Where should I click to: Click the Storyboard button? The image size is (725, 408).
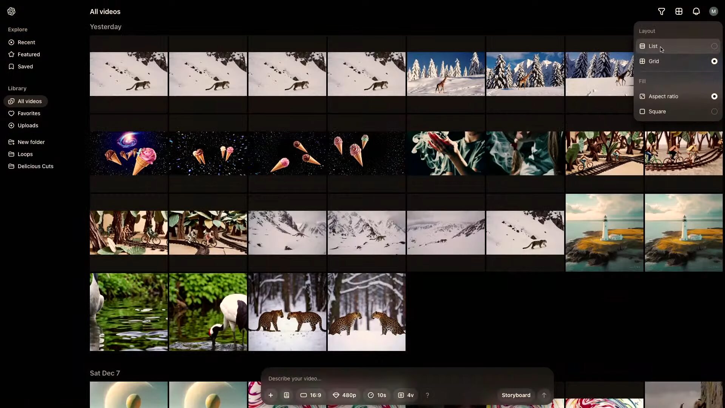[516, 395]
